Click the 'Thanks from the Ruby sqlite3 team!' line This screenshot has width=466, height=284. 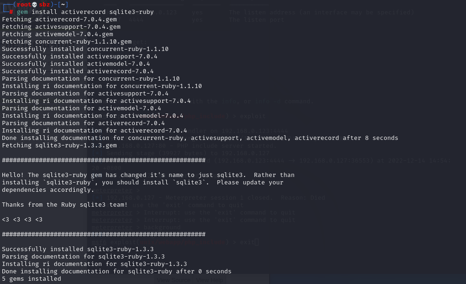click(x=65, y=205)
